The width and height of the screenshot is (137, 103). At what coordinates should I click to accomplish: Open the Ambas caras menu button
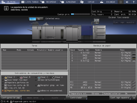pos(33,98)
